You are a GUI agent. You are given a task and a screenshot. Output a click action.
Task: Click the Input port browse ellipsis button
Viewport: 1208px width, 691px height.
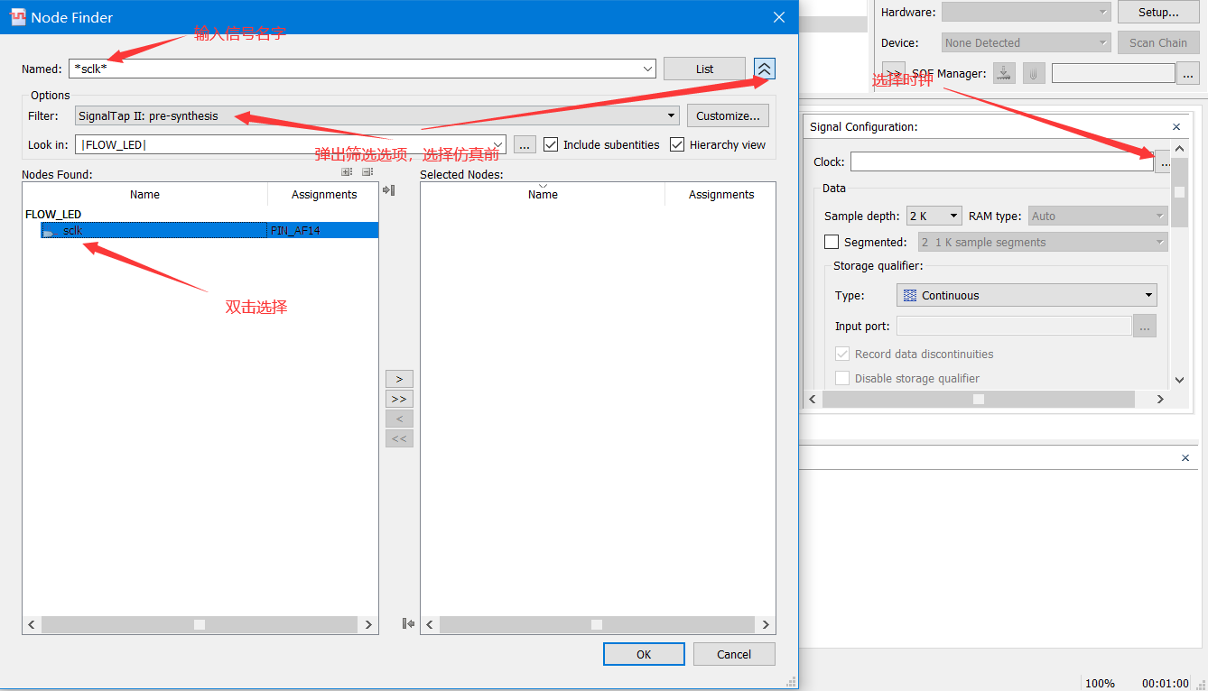click(x=1145, y=327)
